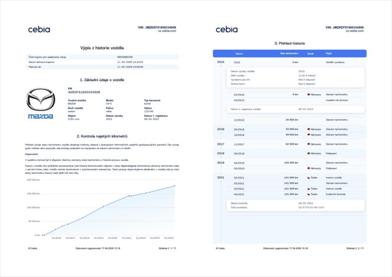The height and width of the screenshot is (277, 392).
Task: Click the coupon number 6855866358
Action: 125,57
